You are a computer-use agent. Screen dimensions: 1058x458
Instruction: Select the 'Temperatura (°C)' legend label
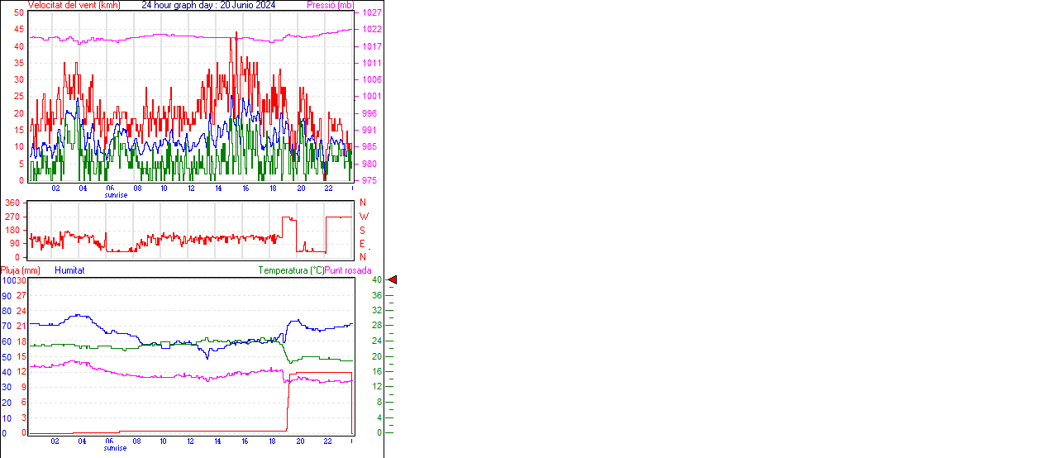[x=291, y=270]
